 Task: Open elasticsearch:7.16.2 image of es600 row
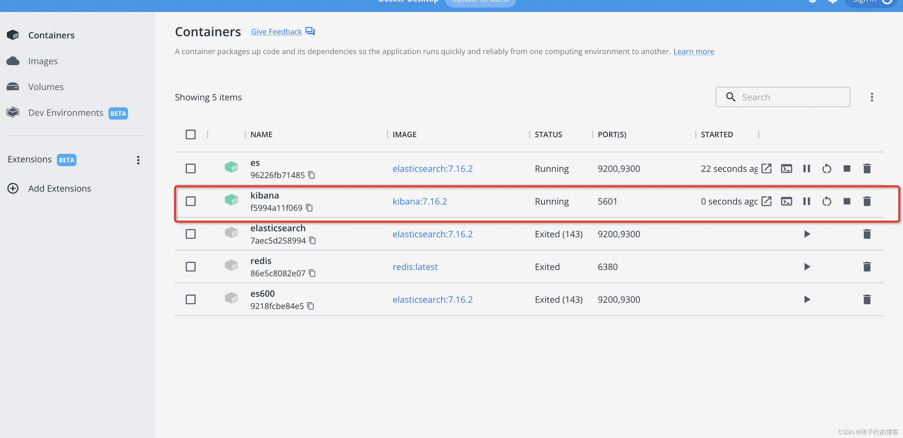[x=432, y=299]
